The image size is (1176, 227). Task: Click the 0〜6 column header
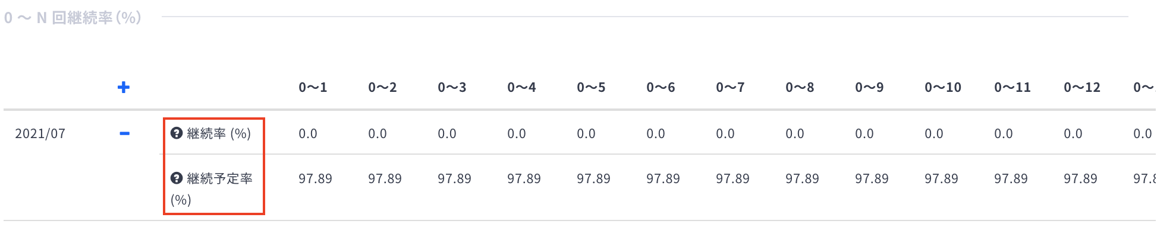pos(661,88)
